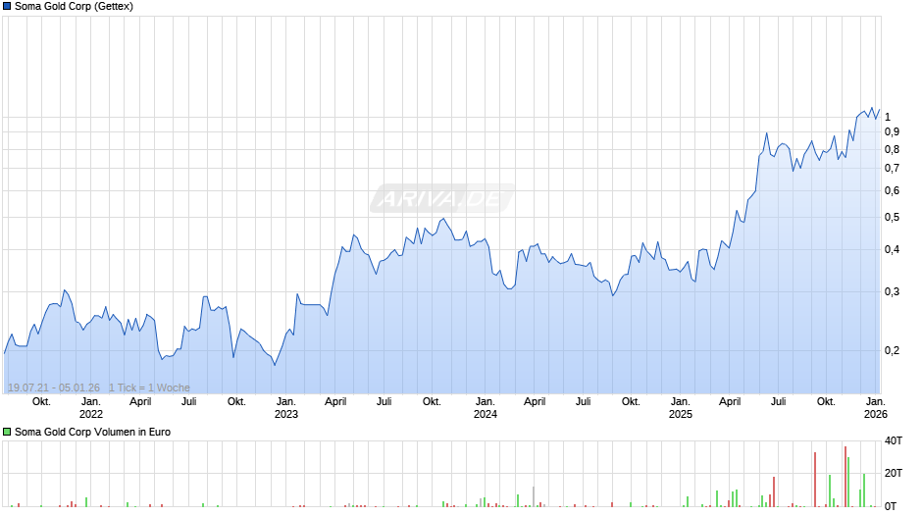
Task: Click the volume axis label '40T'
Action: (894, 440)
